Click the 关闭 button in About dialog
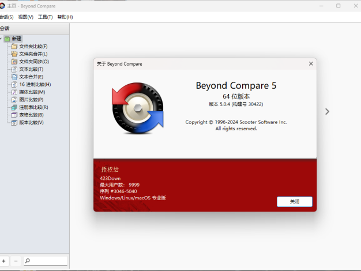Viewport: 361px width, 271px height. 295,201
